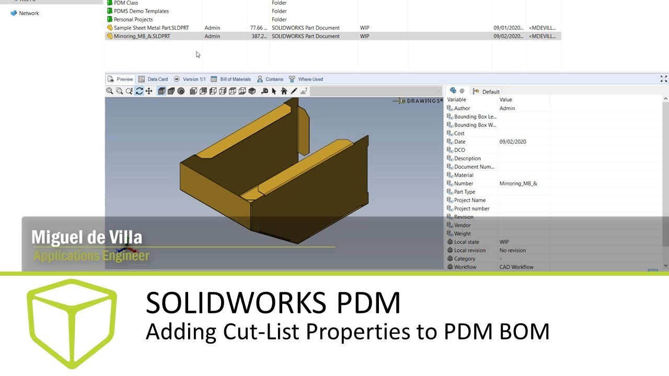The width and height of the screenshot is (669, 376).
Task: Open the Version 1/1 tab
Action: [189, 79]
